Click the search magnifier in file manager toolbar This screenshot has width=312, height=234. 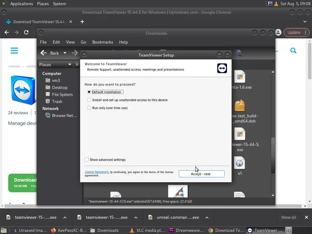tap(239, 53)
